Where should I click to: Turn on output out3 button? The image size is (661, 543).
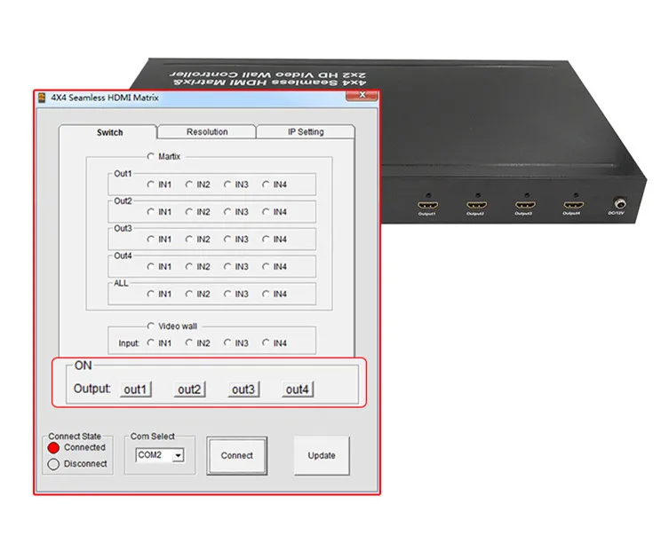click(x=243, y=390)
